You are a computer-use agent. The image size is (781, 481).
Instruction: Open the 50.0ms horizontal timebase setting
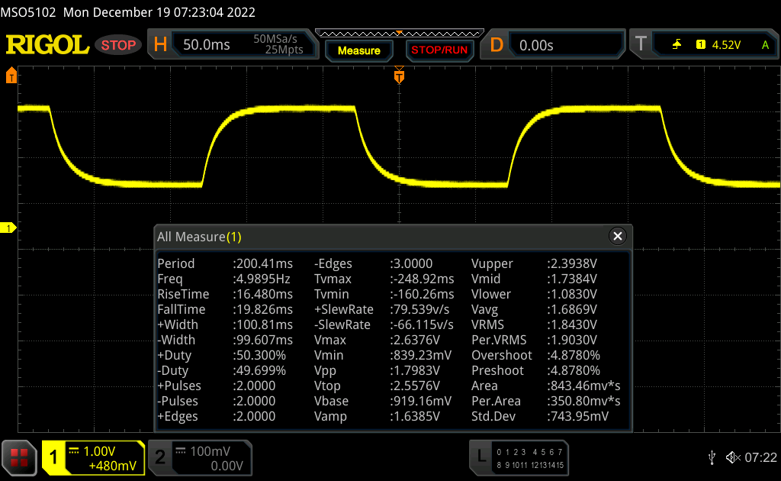pyautogui.click(x=207, y=45)
